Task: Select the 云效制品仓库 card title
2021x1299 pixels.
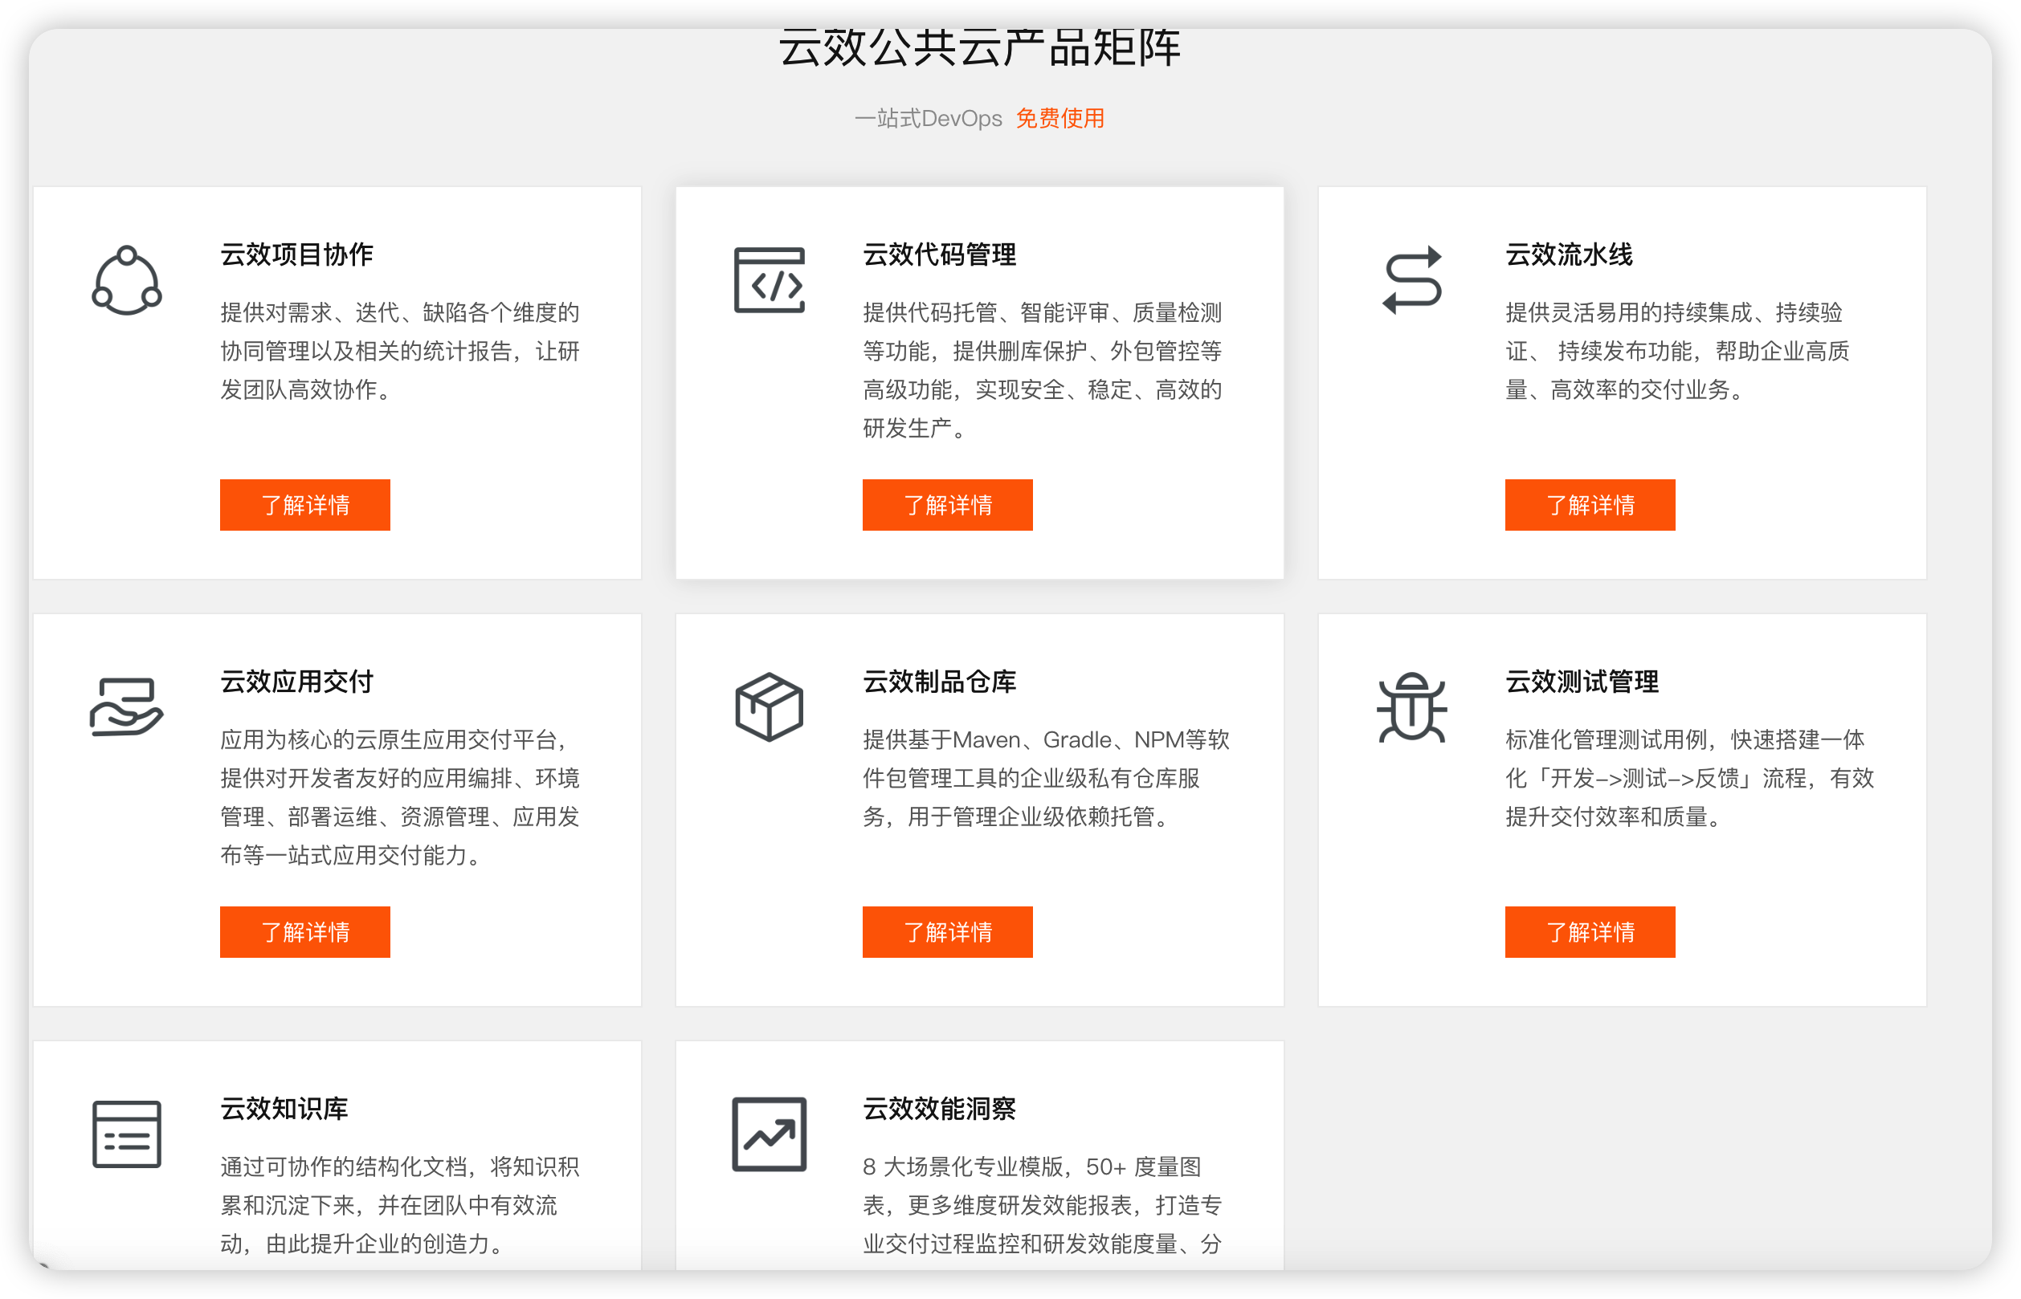Action: 939,681
